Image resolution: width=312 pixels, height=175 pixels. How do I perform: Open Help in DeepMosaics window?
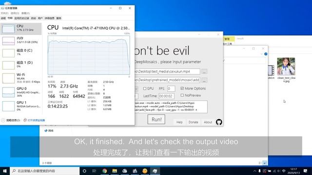[x=179, y=122]
